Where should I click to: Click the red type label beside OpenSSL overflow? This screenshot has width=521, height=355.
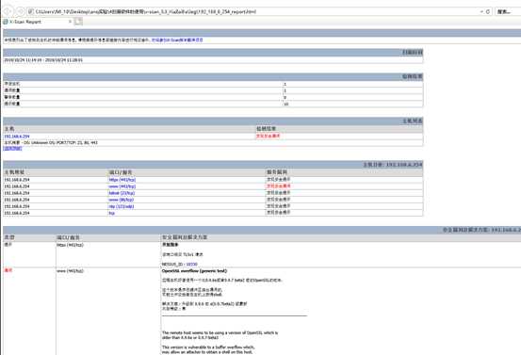click(8, 270)
